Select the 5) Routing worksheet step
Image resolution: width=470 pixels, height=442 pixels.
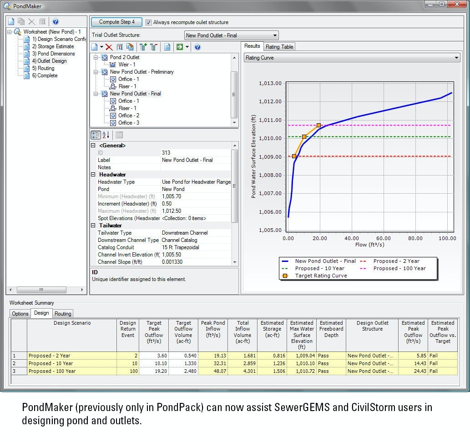click(45, 68)
